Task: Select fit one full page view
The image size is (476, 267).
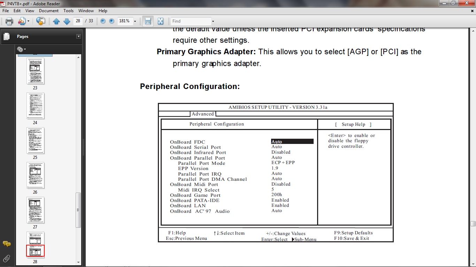Action: (x=160, y=21)
